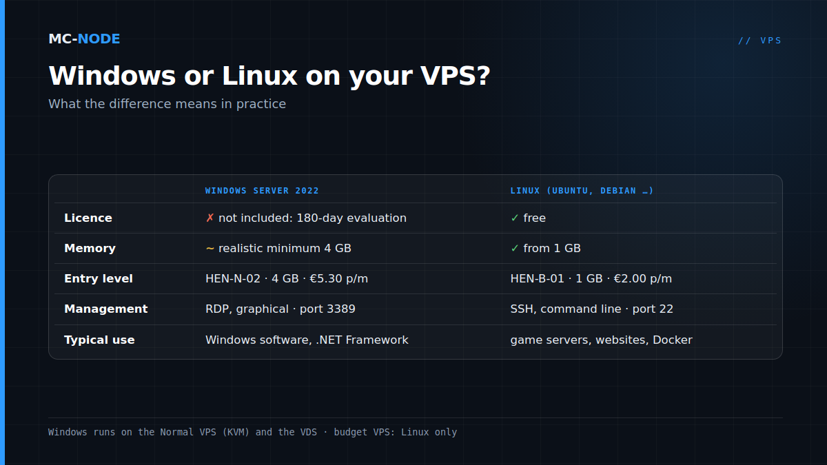The height and width of the screenshot is (465, 827).
Task: Click the footer note about Normal VPS (KVM)
Action: coord(252,432)
